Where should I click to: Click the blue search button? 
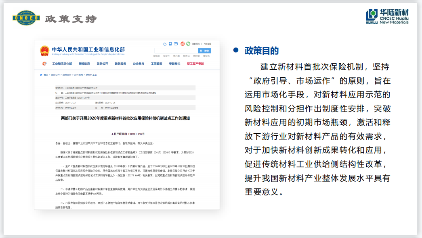(204, 51)
